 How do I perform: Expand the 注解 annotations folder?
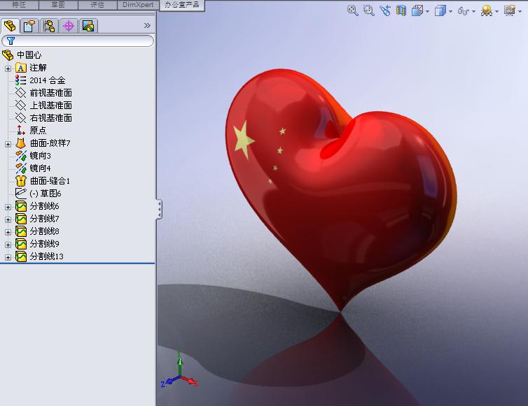click(x=8, y=68)
